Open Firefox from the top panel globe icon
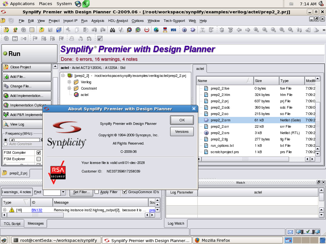The width and height of the screenshot is (326, 244). [78, 4]
